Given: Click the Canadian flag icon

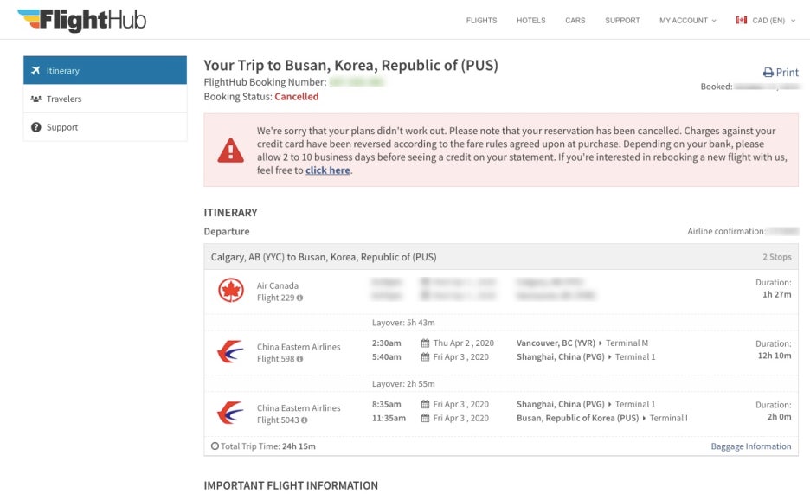Looking at the screenshot, I should click(741, 21).
